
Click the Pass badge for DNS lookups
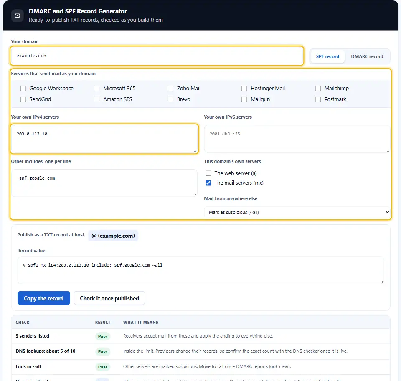pos(103,352)
